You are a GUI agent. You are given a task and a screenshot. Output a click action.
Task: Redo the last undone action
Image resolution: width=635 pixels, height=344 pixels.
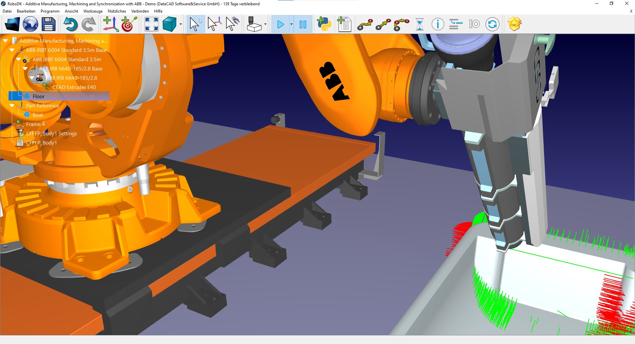click(89, 24)
